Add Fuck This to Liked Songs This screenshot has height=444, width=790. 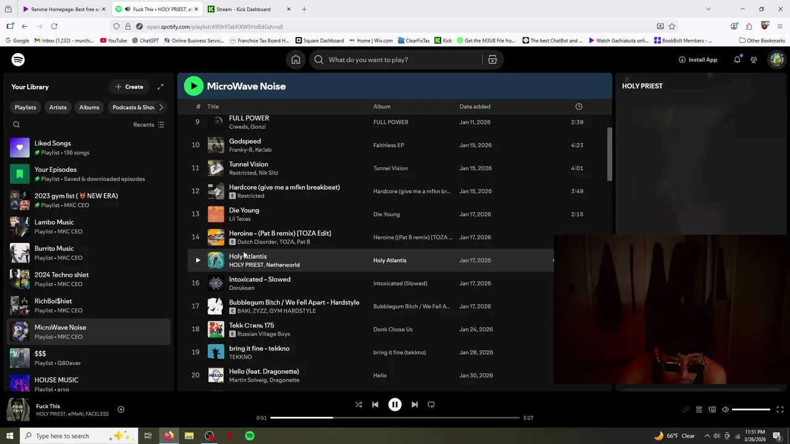[121, 409]
